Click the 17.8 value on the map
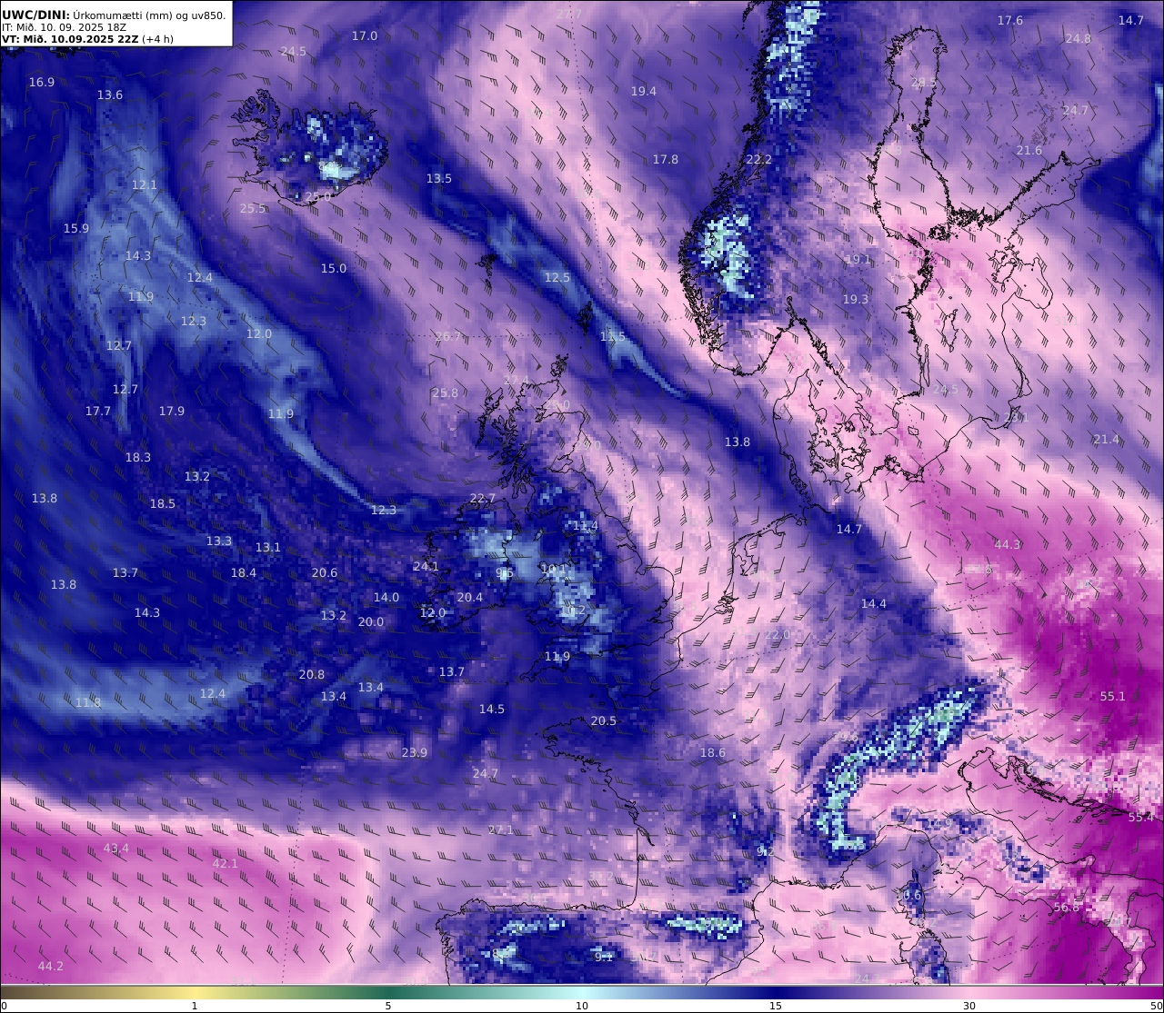 [x=666, y=160]
